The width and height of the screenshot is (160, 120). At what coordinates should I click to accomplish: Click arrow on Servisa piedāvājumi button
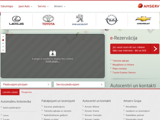point(101,84)
